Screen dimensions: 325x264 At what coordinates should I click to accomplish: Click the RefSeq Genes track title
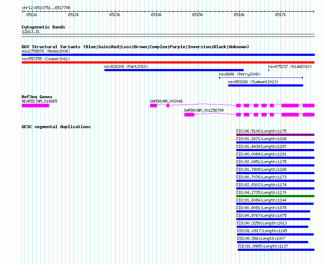point(37,97)
